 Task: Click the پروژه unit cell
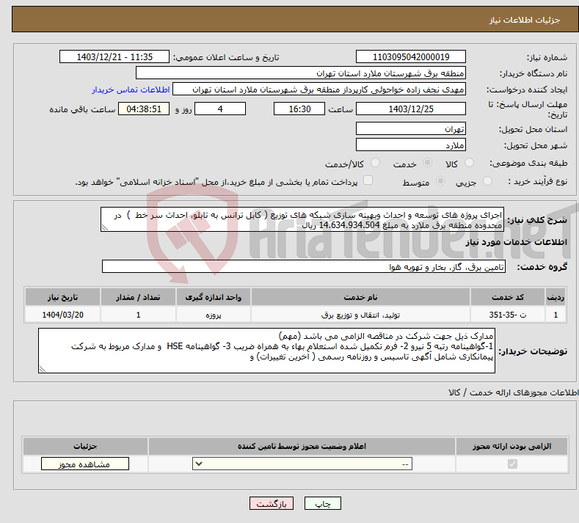214,315
